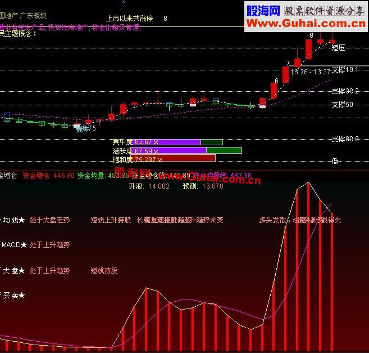369x353 pixels.
Task: Select the 支撑80.9 support label
Action: click(345, 138)
